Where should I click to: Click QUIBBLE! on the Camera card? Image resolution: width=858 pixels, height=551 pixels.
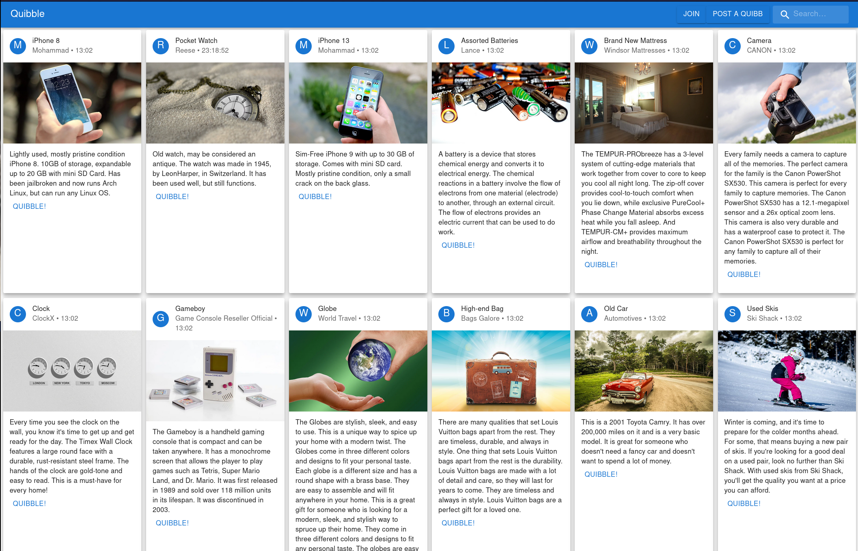[x=744, y=274]
